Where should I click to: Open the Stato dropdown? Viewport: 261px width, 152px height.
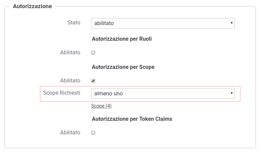pyautogui.click(x=163, y=23)
